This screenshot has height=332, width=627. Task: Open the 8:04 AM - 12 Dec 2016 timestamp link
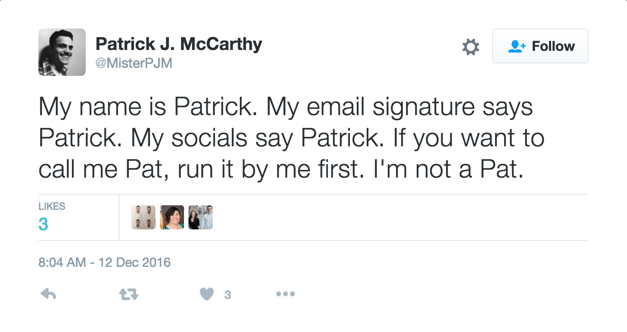coord(104,262)
